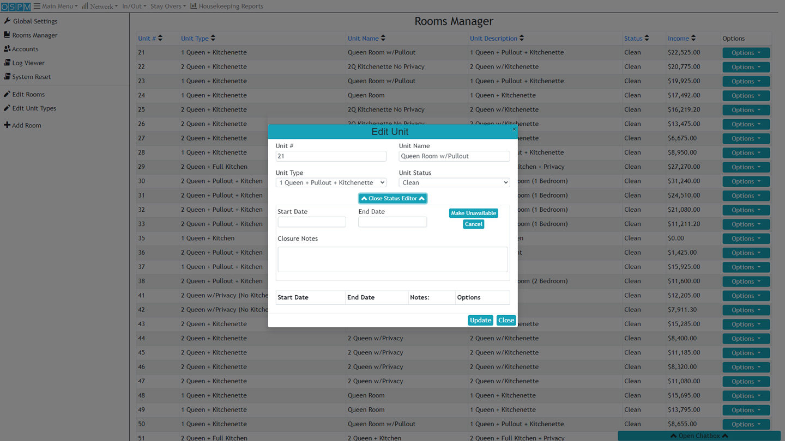Click the Update button

coord(480,320)
